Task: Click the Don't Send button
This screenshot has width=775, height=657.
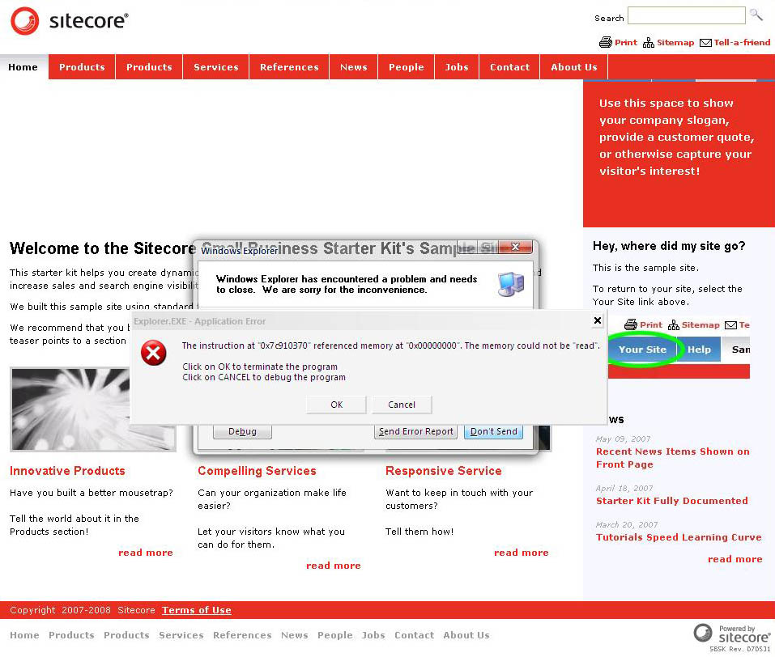Action: [493, 431]
